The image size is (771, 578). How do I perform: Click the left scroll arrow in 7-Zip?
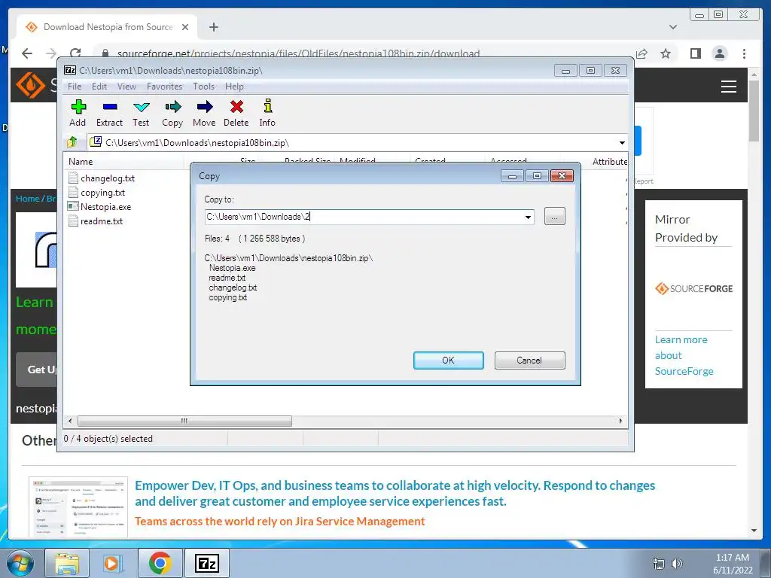(x=70, y=421)
